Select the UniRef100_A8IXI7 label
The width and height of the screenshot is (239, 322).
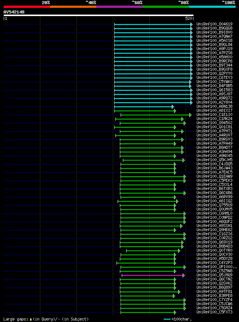pos(214,110)
